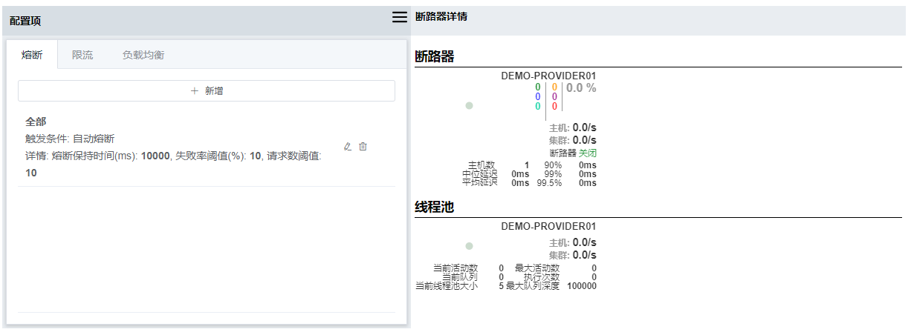Screen dimensions: 911x335
Task: Delete the 全部 circuit-breaking rule
Action: 363,147
